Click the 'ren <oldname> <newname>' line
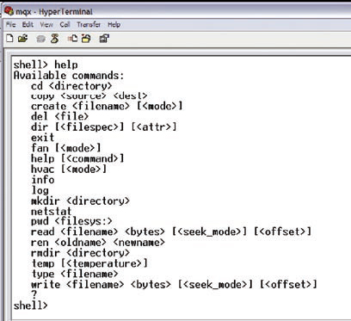Screen dimensions: 351x321 pyautogui.click(x=98, y=243)
